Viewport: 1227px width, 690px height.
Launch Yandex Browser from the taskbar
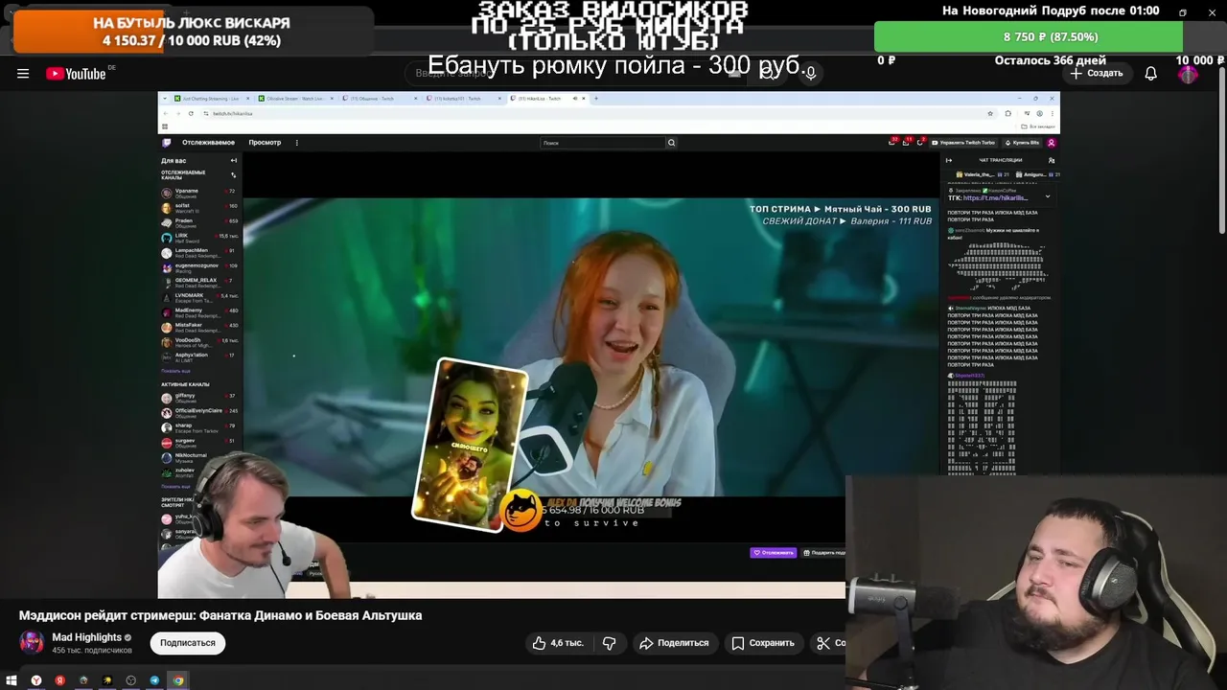pyautogui.click(x=36, y=680)
